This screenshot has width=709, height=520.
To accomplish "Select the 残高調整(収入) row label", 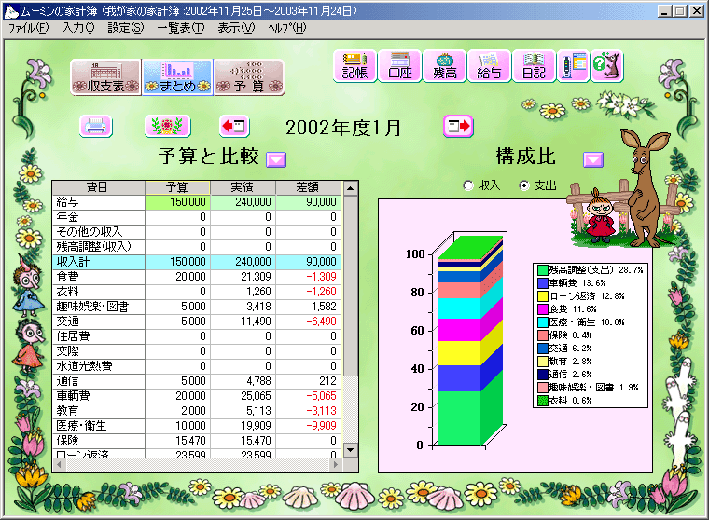I will [x=98, y=247].
